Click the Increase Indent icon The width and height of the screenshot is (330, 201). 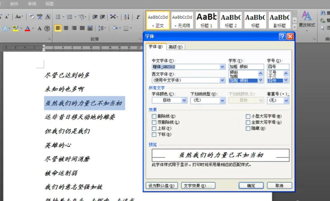tap(102, 17)
